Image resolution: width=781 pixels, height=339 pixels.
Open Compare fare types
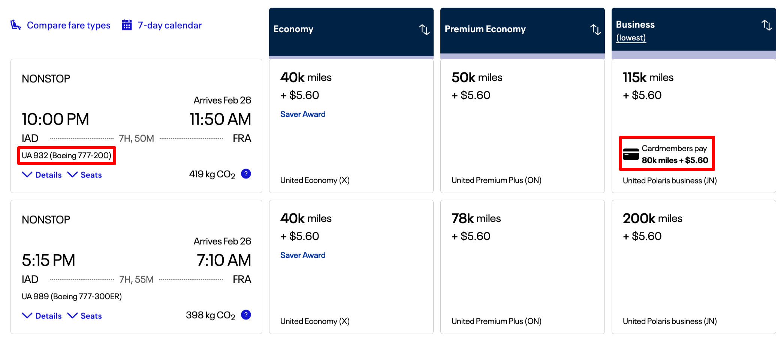(68, 25)
